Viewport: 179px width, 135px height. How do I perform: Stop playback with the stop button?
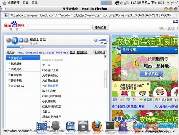coord(21,40)
